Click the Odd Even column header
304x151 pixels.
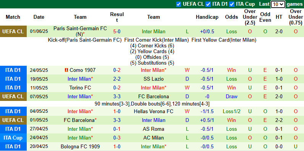click(x=265, y=17)
